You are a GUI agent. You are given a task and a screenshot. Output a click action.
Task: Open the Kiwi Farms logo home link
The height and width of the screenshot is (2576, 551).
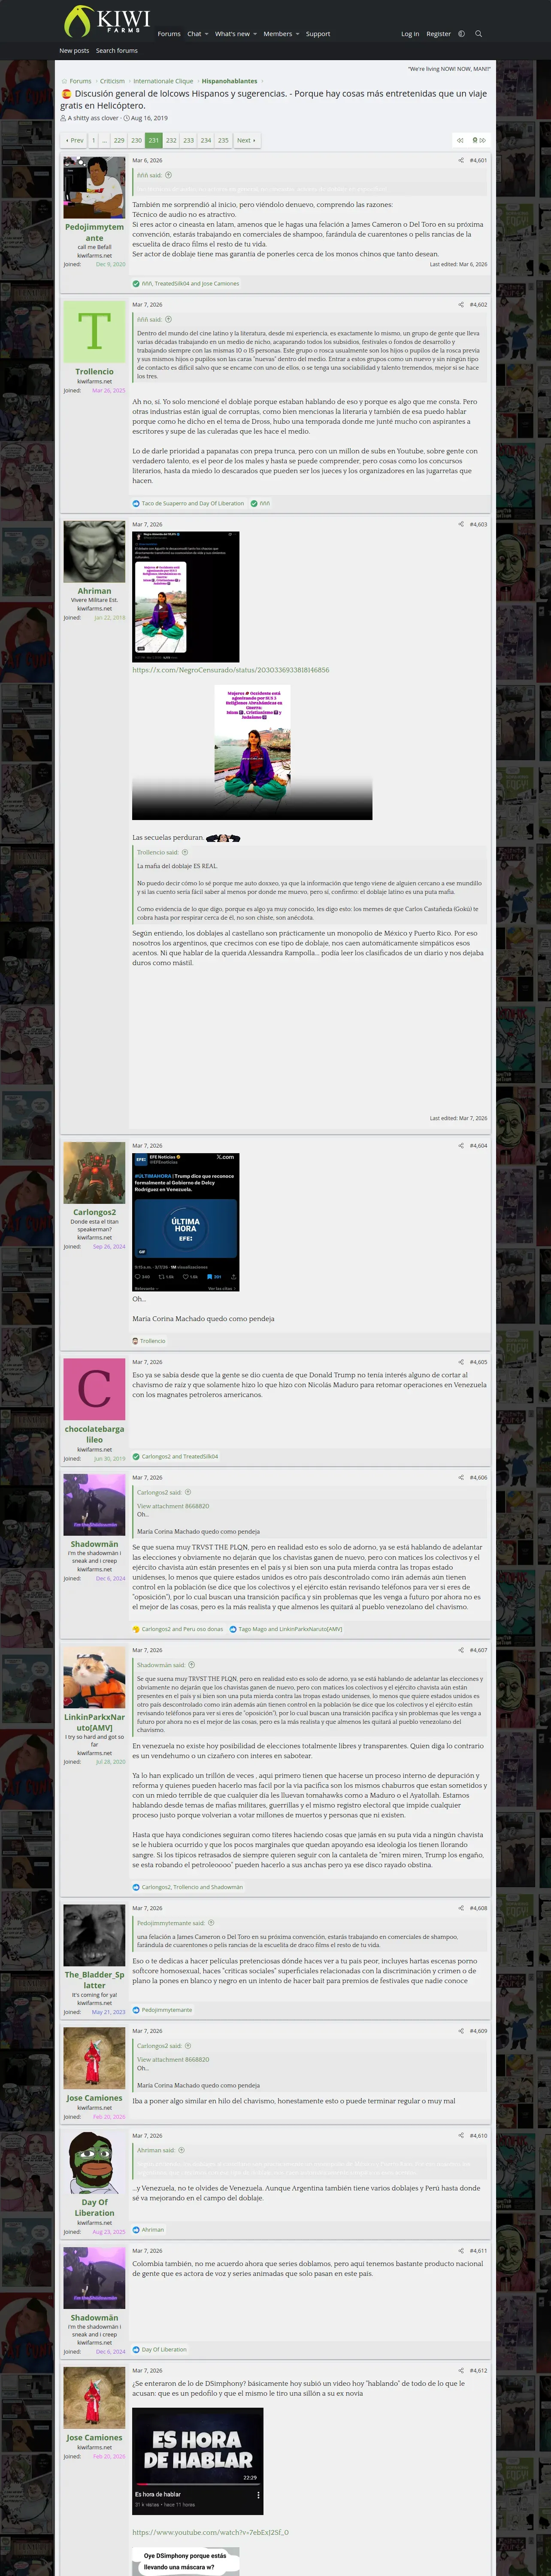tap(106, 21)
